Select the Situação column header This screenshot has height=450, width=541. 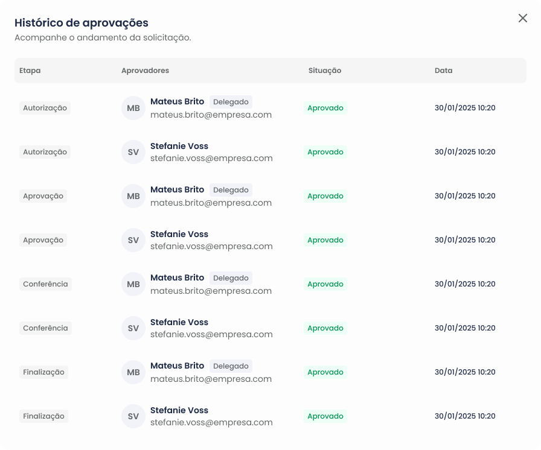tap(325, 71)
